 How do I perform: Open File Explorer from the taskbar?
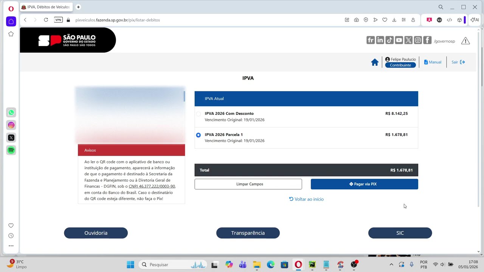coord(257,264)
